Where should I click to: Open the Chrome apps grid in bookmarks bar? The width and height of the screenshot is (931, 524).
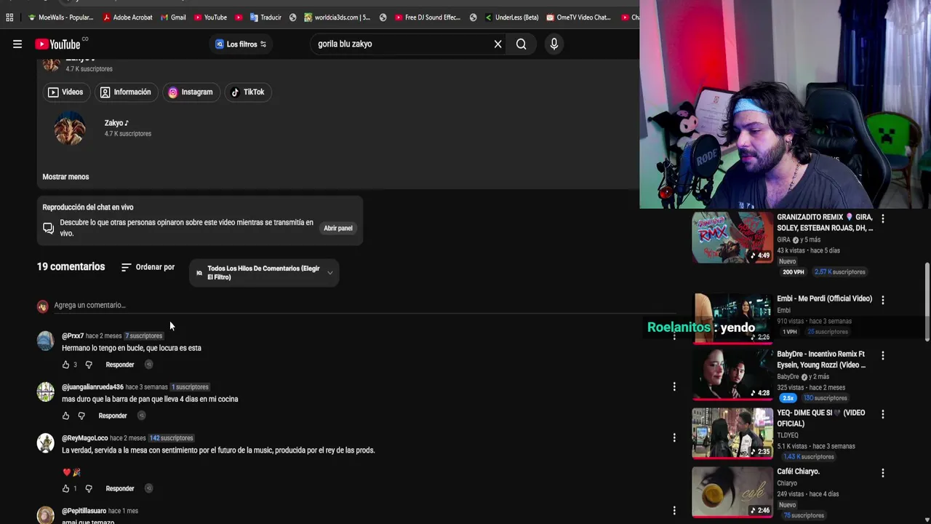tap(9, 17)
